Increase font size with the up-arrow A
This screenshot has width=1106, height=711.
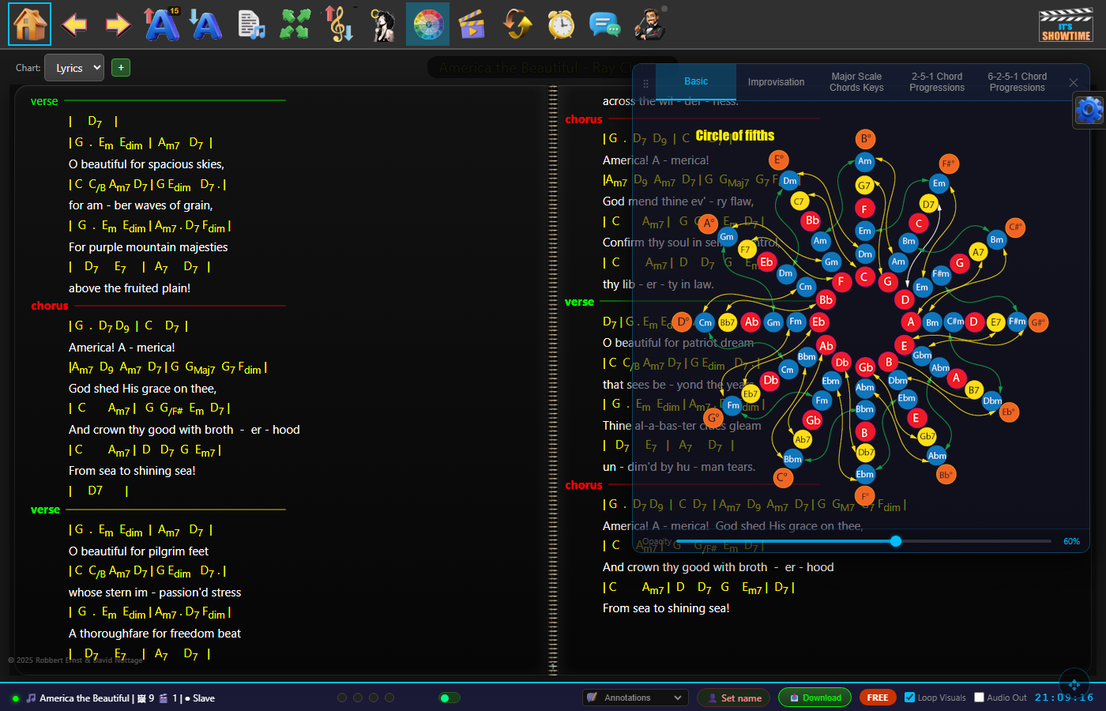pyautogui.click(x=162, y=24)
